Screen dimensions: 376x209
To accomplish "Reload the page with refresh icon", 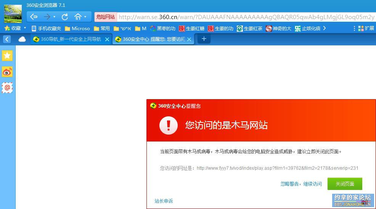I will 65,17.
